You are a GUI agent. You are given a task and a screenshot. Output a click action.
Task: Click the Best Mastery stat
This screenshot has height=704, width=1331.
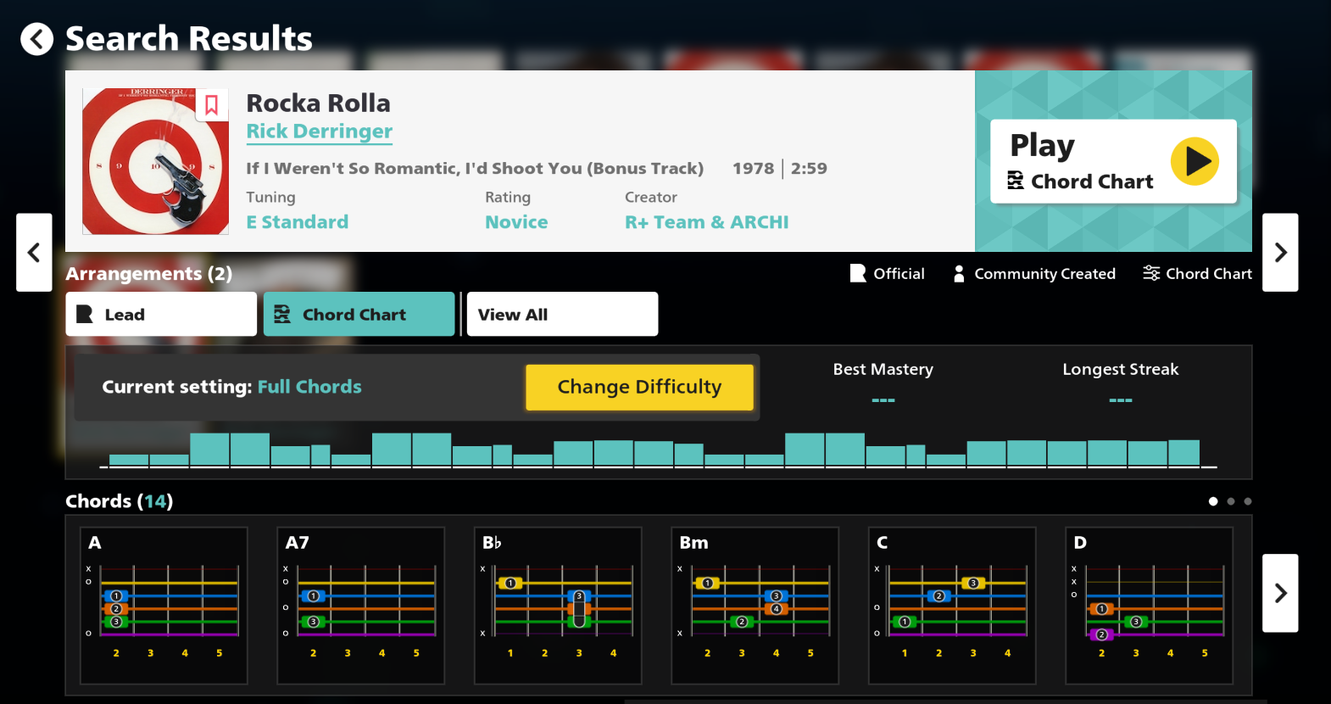(x=883, y=383)
